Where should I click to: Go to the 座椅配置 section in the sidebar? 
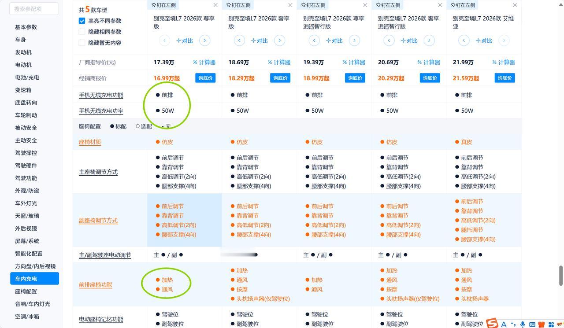point(26,291)
